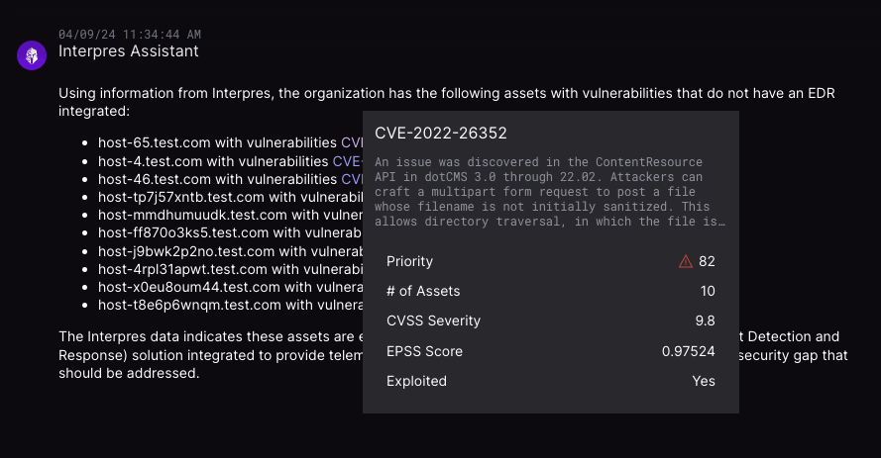This screenshot has width=881, height=458.
Task: Open the CVE link next to host-46.test.com
Action: pyautogui.click(x=352, y=179)
